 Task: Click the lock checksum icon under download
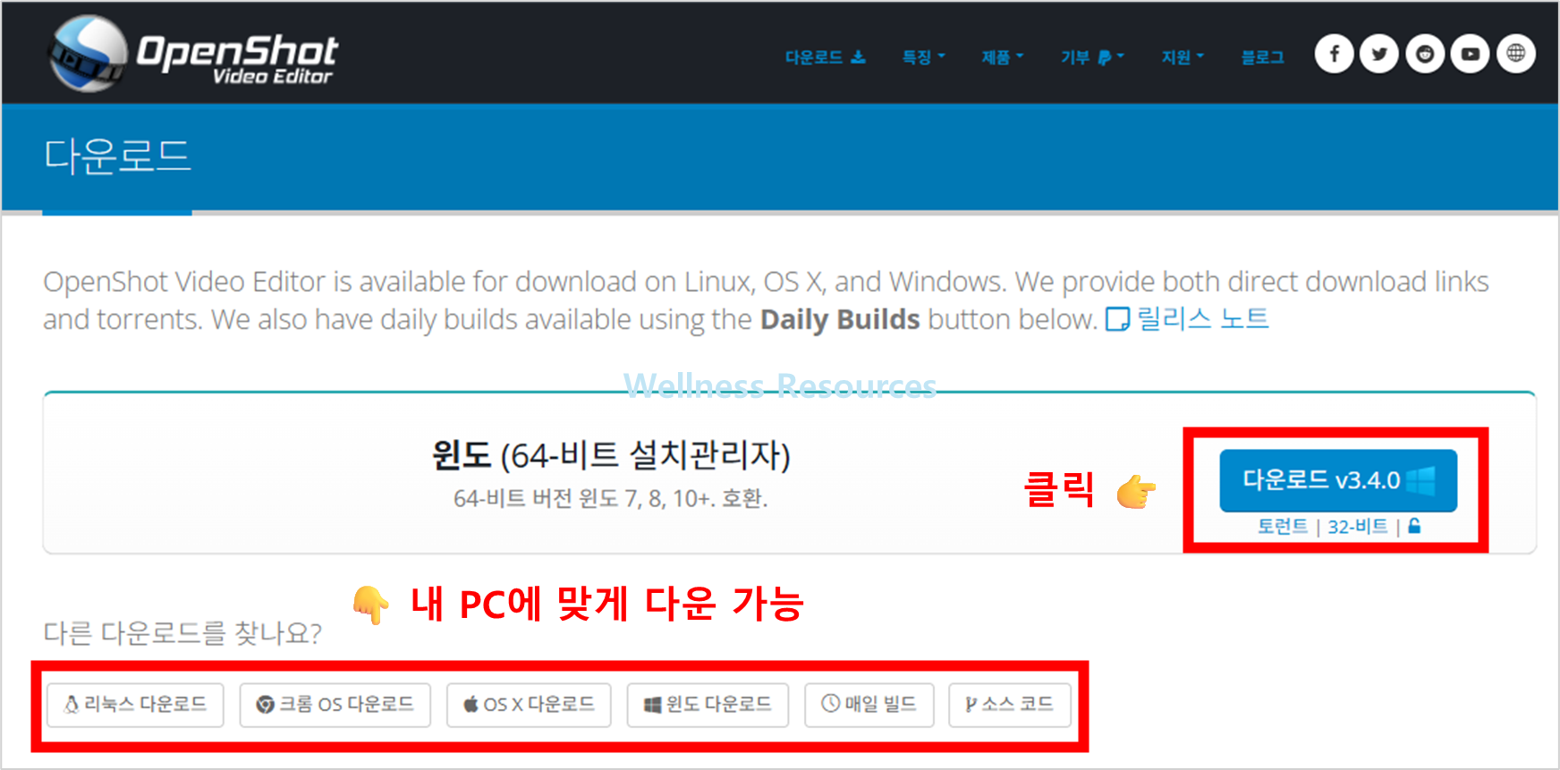point(1414,526)
